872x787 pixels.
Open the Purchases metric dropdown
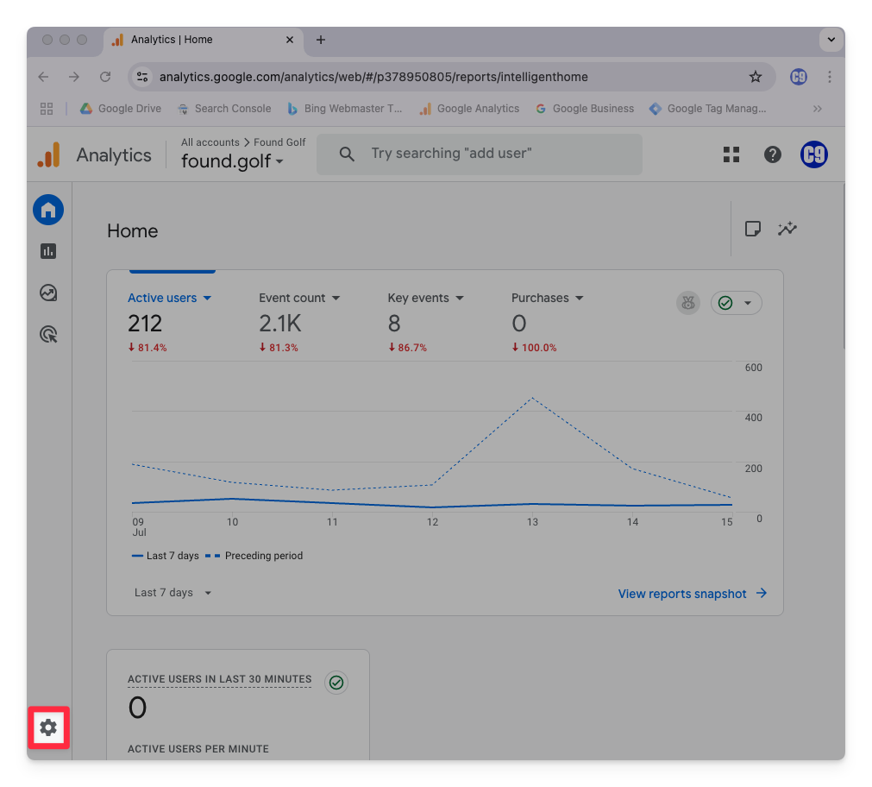[548, 298]
